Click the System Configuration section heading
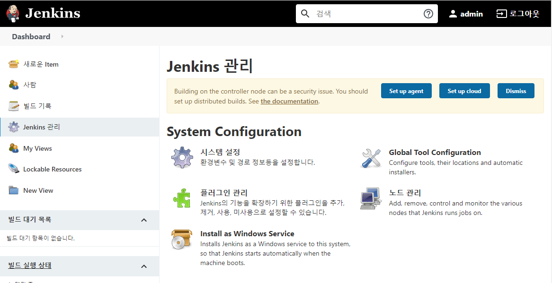Image resolution: width=552 pixels, height=283 pixels. tap(234, 132)
